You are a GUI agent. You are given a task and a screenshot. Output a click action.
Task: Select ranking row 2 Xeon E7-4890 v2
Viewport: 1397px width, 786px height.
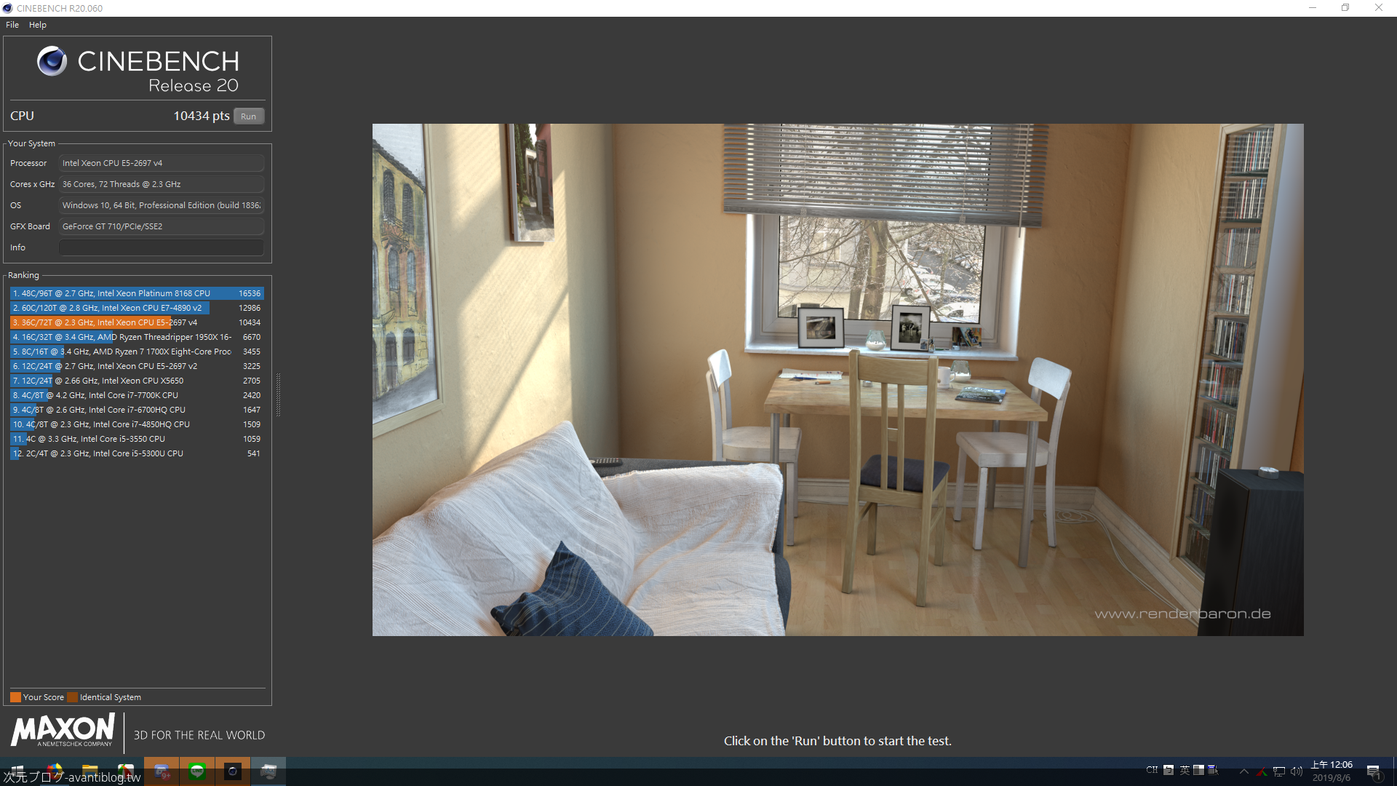(x=137, y=308)
